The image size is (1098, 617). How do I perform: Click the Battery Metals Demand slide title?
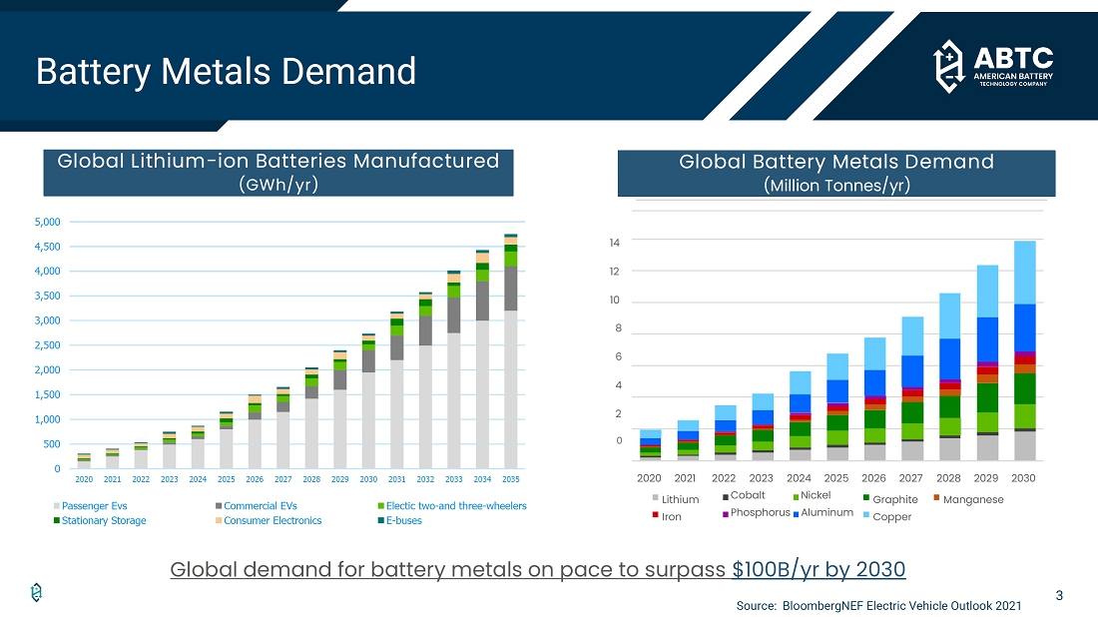(226, 71)
